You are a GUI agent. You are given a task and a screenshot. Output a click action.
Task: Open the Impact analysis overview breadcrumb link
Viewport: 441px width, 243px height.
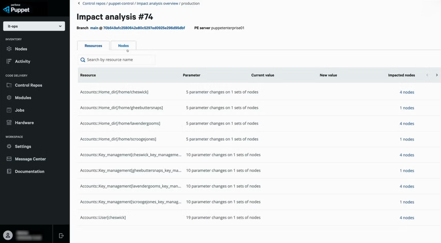tap(157, 3)
